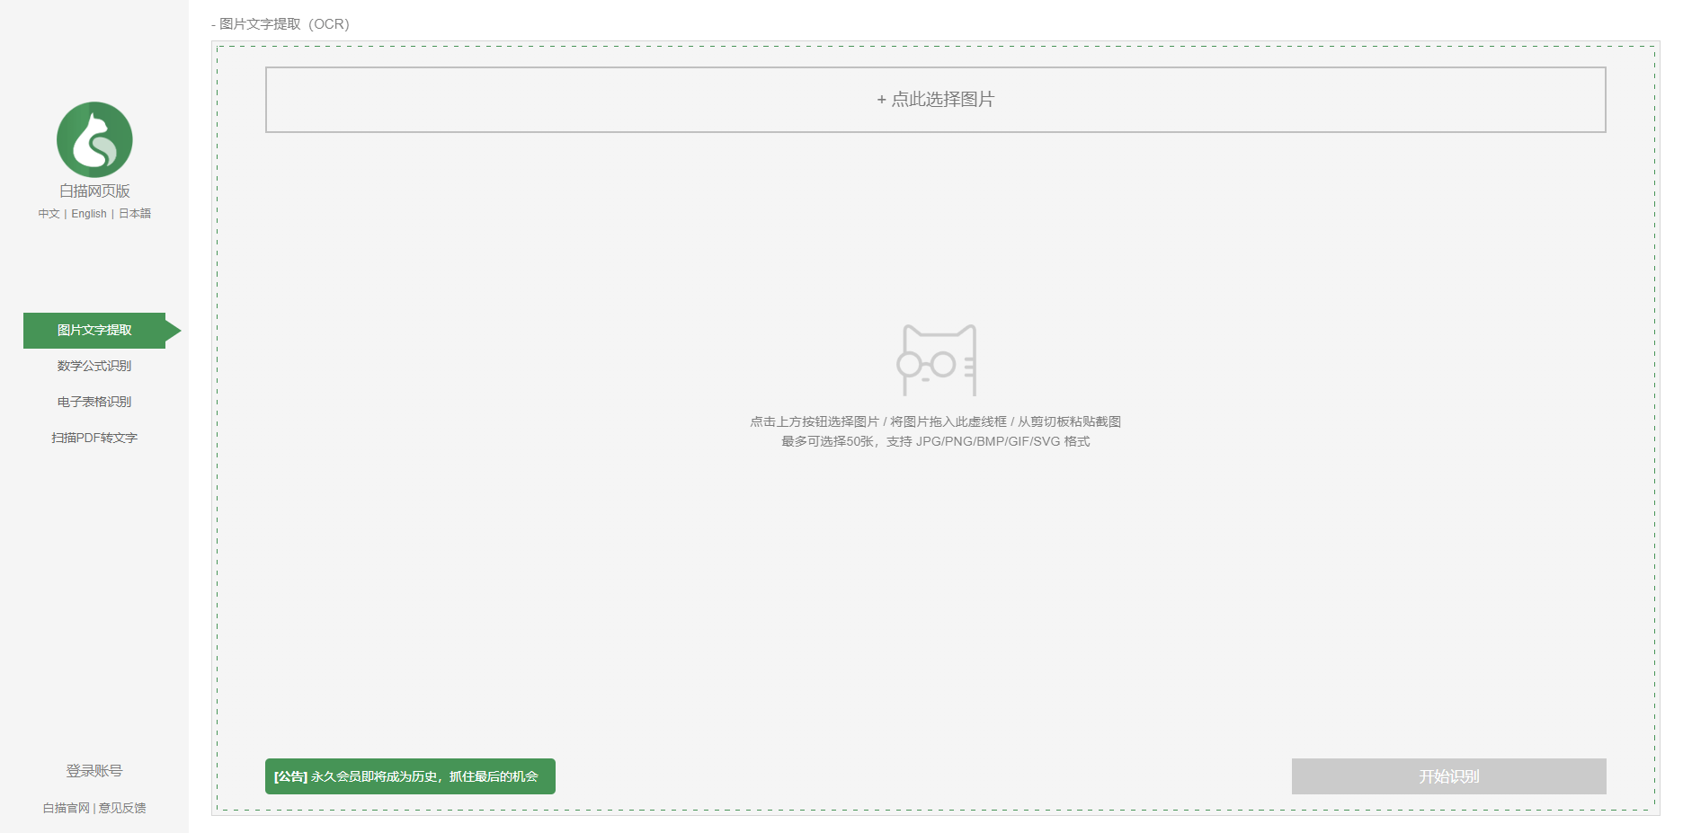Open the 公告 permanent membership announcement
The width and height of the screenshot is (1683, 833).
(x=410, y=776)
